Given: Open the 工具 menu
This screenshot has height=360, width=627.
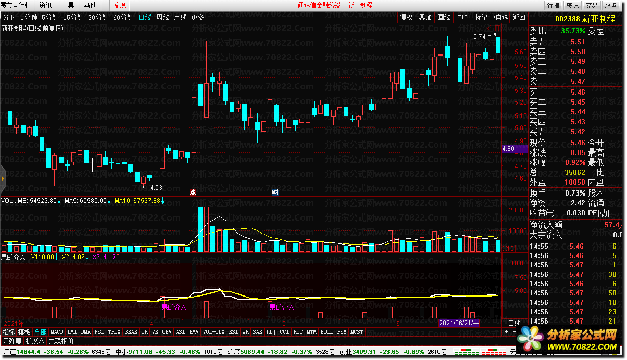Looking at the screenshot, I should click(x=68, y=5).
